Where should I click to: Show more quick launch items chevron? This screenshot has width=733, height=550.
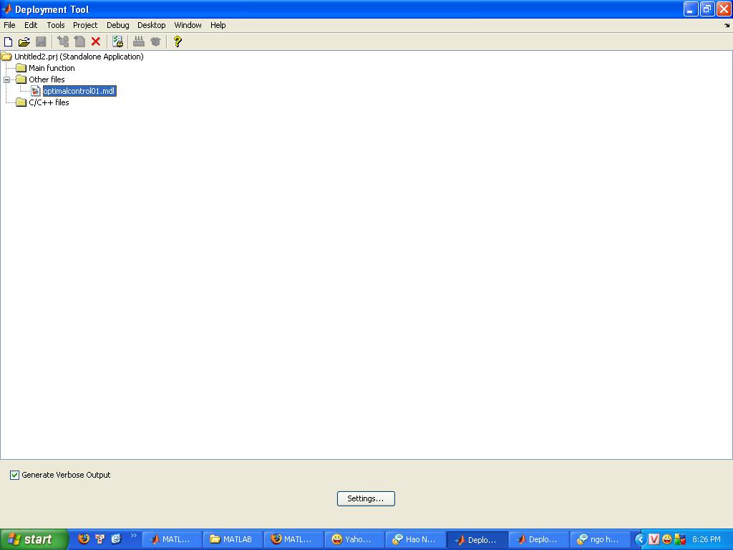(134, 536)
